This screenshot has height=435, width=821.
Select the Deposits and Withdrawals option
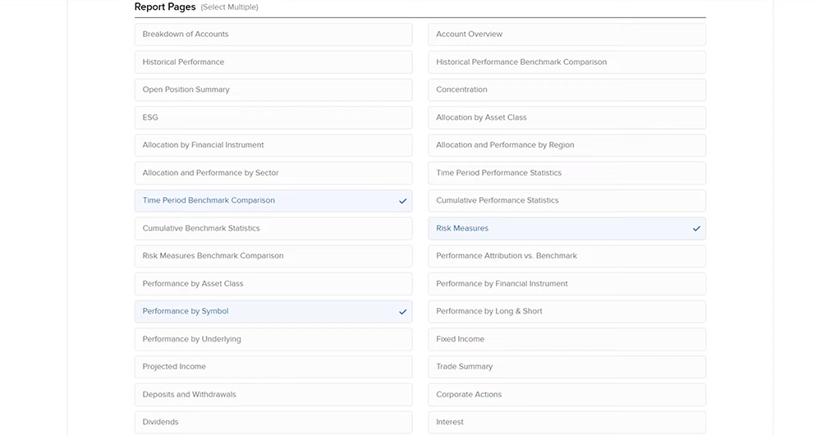coord(273,395)
